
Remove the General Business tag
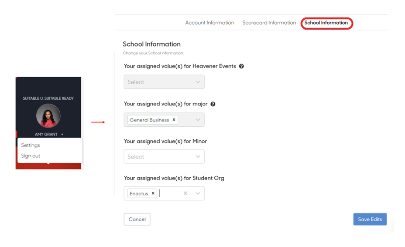pos(174,120)
